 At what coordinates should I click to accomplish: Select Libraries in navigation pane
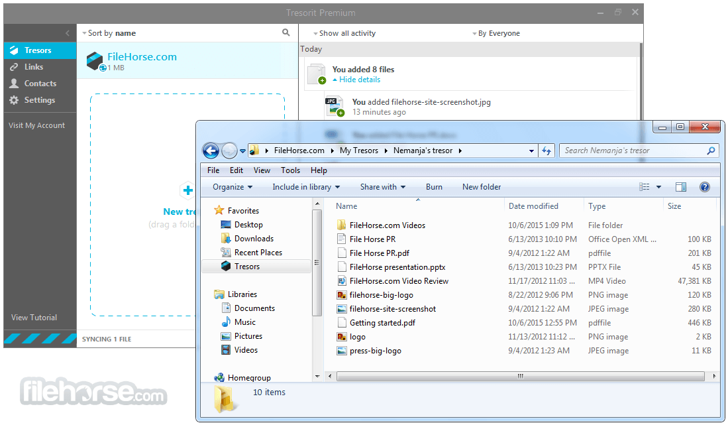point(242,294)
